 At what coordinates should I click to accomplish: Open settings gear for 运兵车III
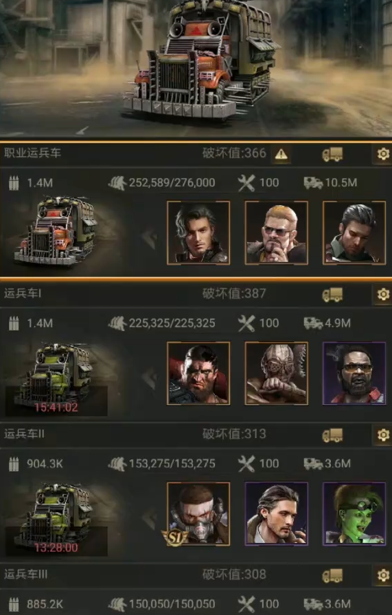[x=383, y=575]
